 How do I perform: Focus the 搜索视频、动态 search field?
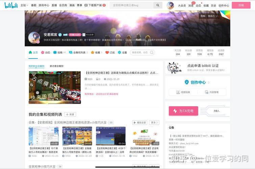(x=142, y=52)
